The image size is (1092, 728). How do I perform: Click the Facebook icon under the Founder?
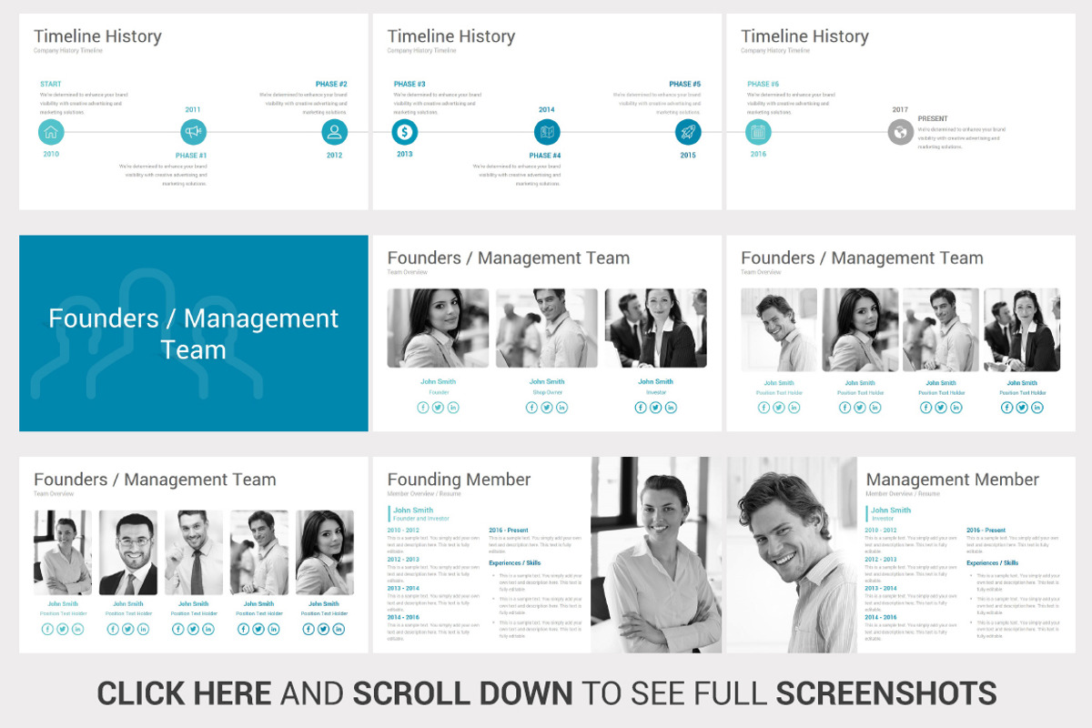(x=423, y=408)
